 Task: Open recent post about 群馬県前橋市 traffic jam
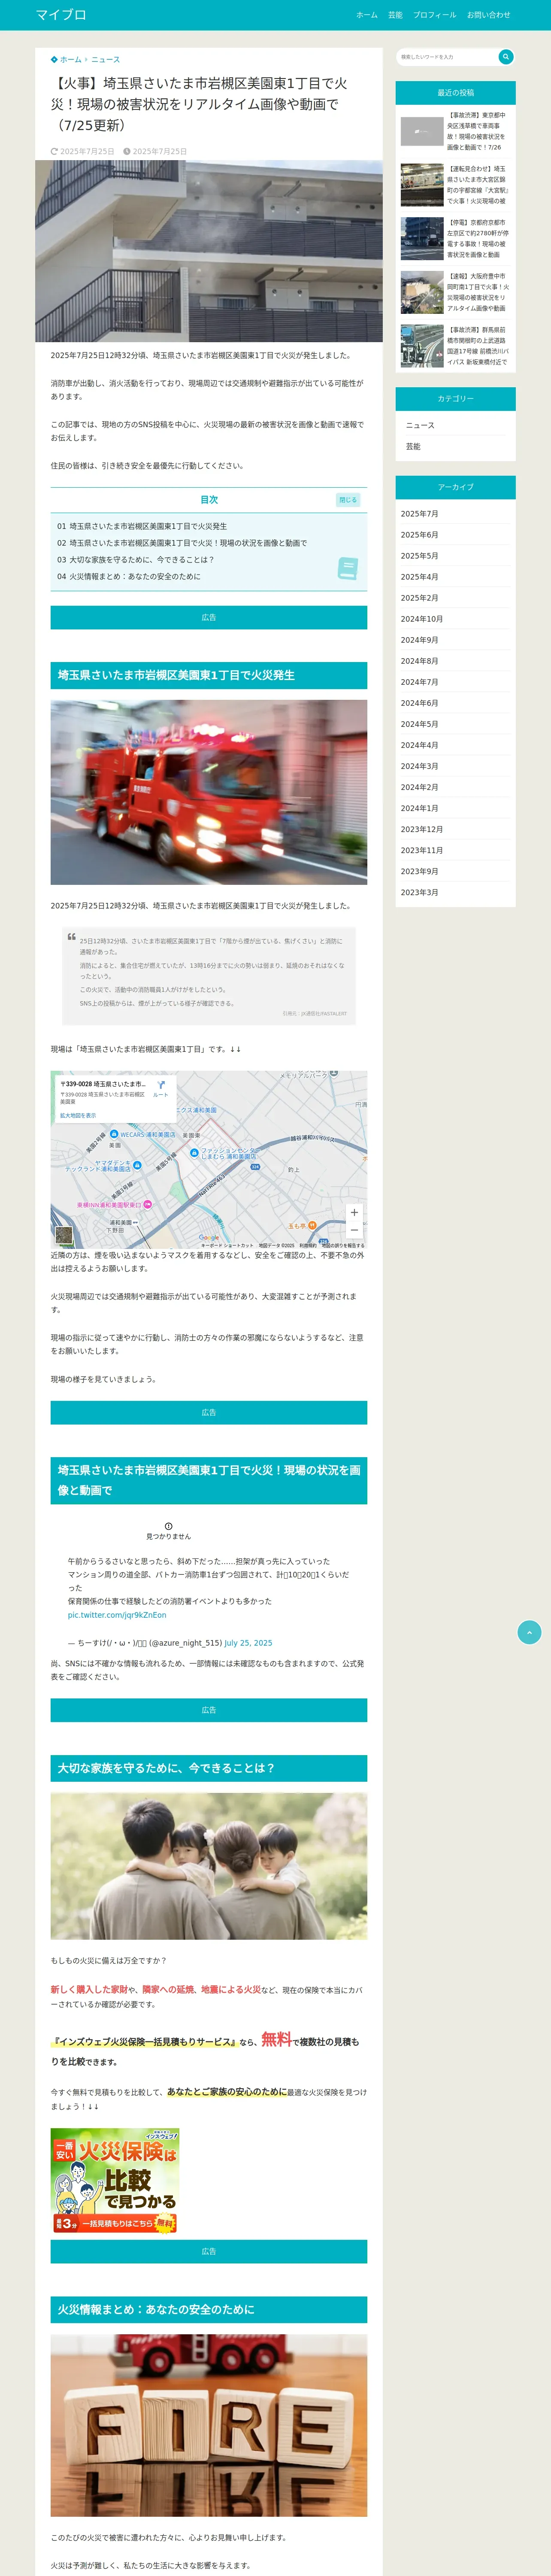(477, 346)
